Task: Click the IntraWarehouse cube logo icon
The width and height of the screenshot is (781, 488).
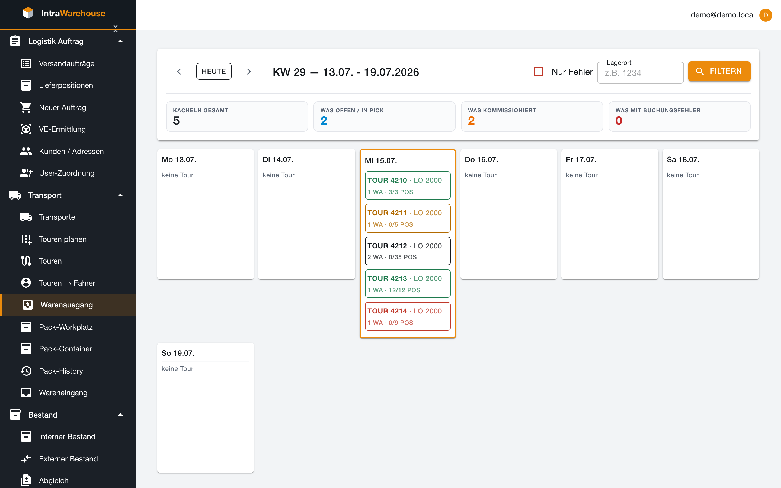Action: coord(28,13)
